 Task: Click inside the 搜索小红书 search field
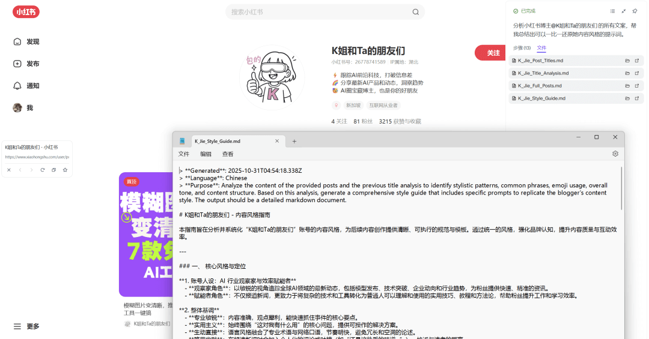(318, 12)
